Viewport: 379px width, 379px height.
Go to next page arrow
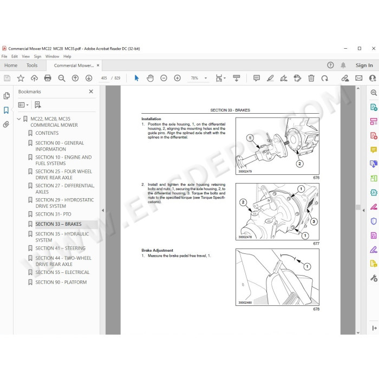[89, 78]
